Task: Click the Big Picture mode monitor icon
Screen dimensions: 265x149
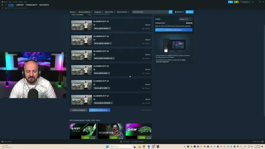Action: pos(253,2)
